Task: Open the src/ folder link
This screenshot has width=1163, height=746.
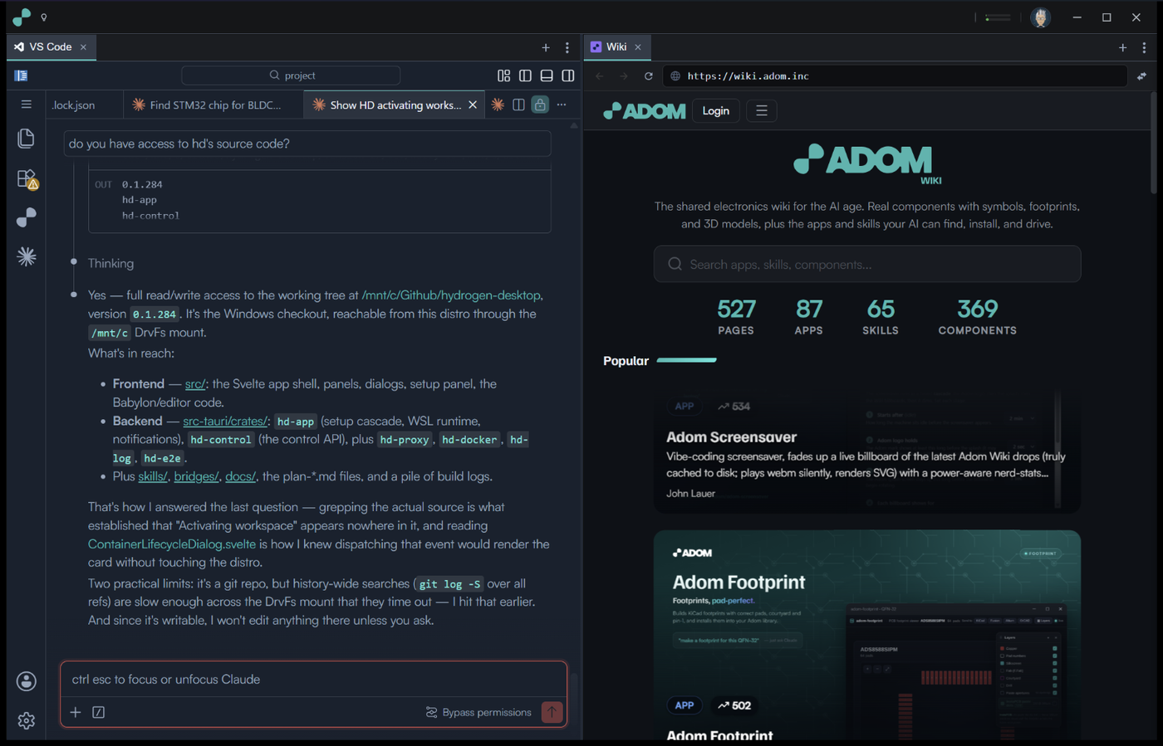Action: [195, 384]
